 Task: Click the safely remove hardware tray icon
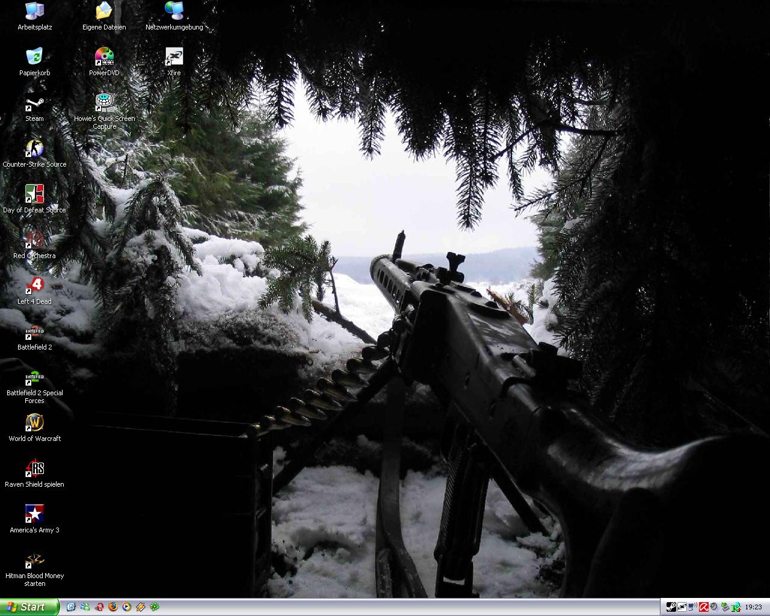click(x=725, y=607)
